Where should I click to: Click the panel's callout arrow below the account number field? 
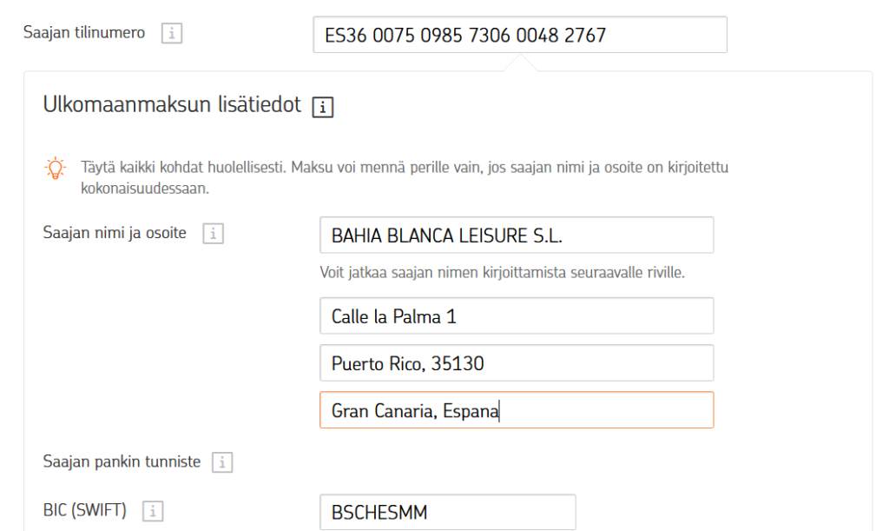coord(521,63)
